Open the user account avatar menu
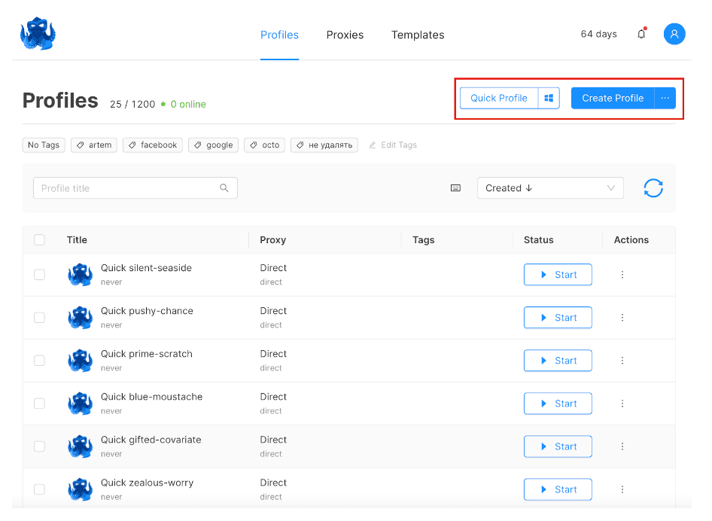The height and width of the screenshot is (521, 712). (674, 34)
